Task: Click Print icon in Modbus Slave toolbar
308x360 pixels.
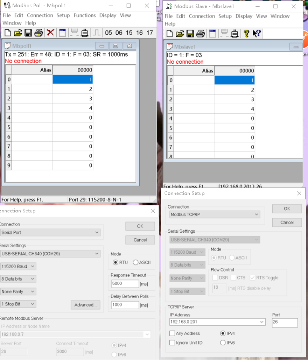Action: pyautogui.click(x=201, y=34)
